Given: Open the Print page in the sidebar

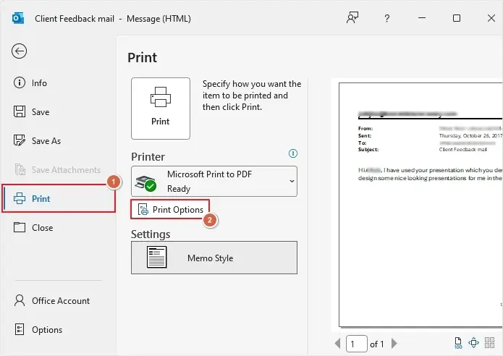Looking at the screenshot, I should click(x=59, y=198).
